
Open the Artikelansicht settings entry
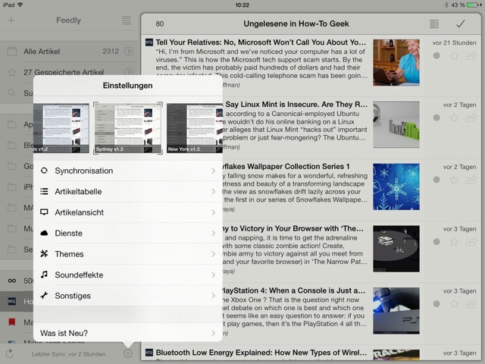click(127, 212)
